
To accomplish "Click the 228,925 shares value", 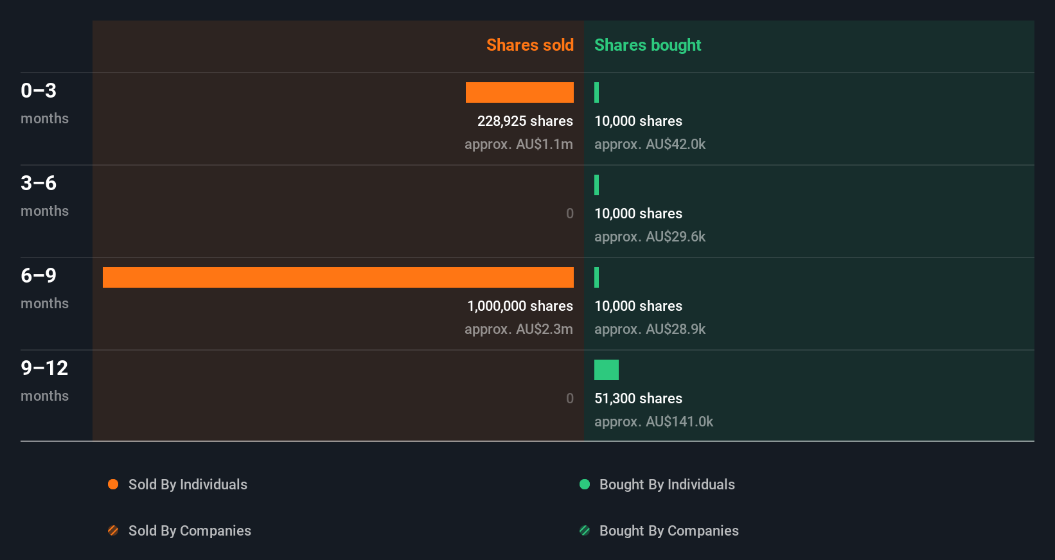I will pyautogui.click(x=525, y=121).
